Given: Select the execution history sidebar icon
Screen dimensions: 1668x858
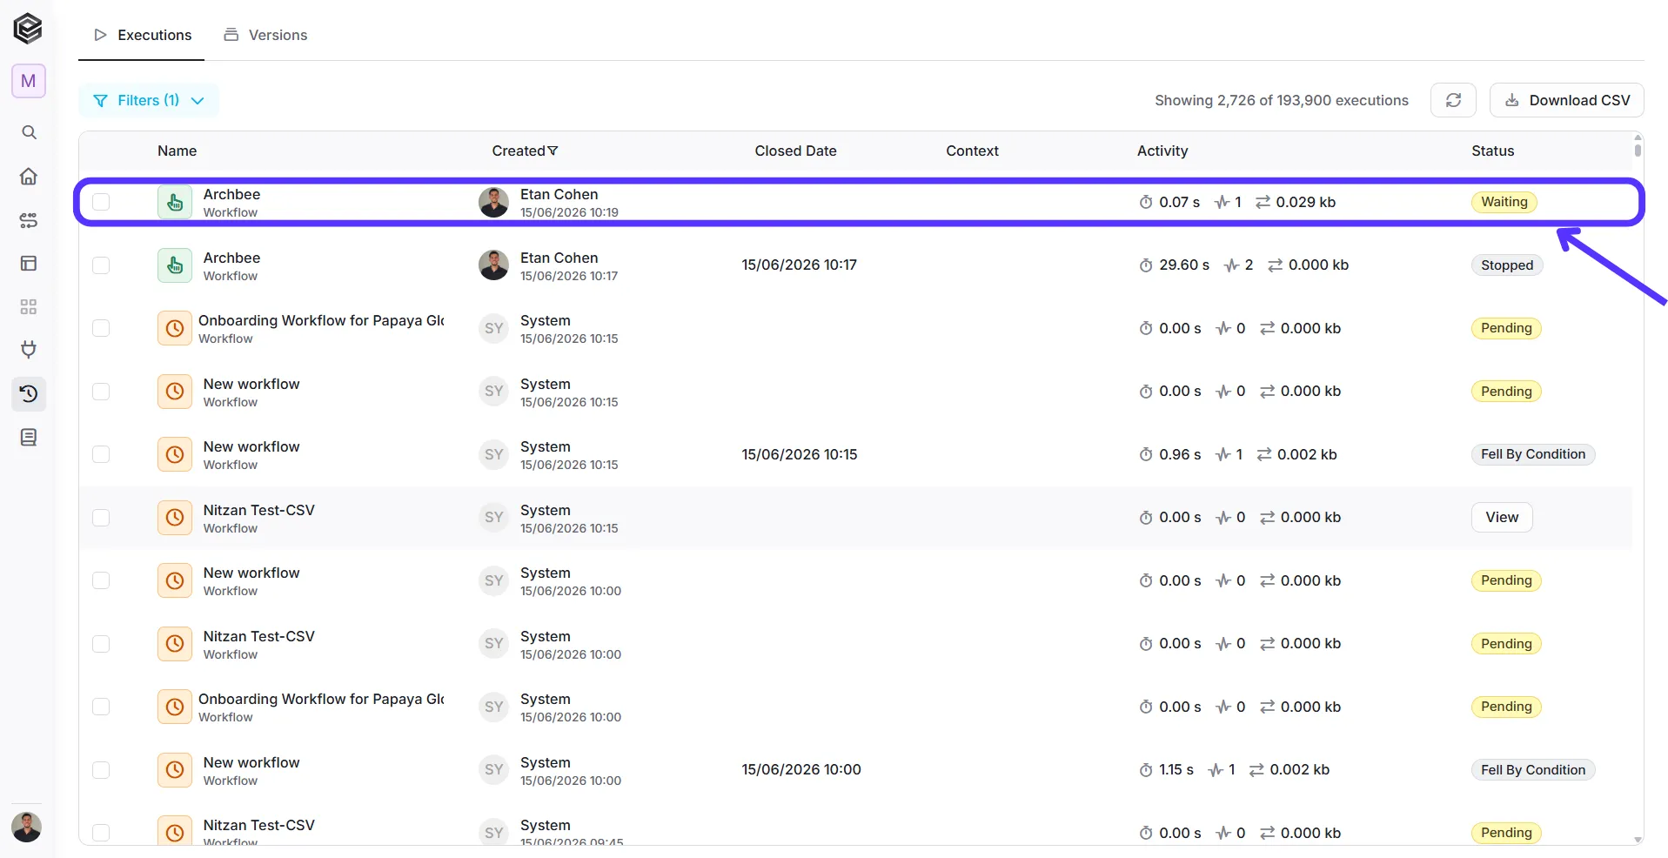Looking at the screenshot, I should [x=29, y=393].
